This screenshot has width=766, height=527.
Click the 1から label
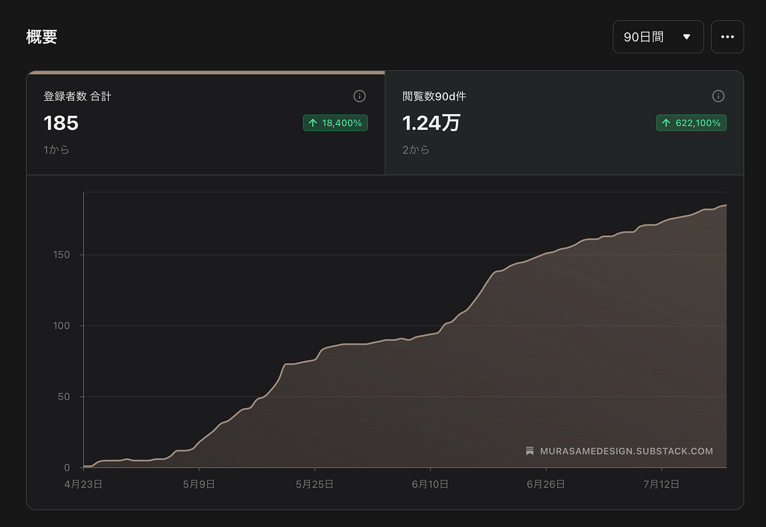coord(56,150)
